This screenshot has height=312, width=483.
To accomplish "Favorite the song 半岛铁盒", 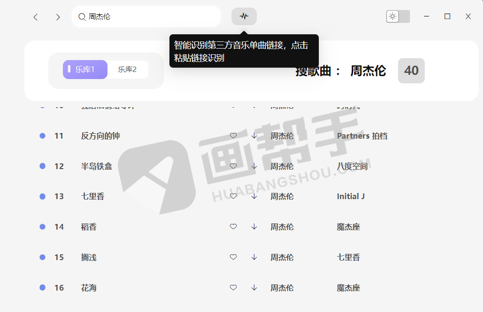I will tap(233, 166).
